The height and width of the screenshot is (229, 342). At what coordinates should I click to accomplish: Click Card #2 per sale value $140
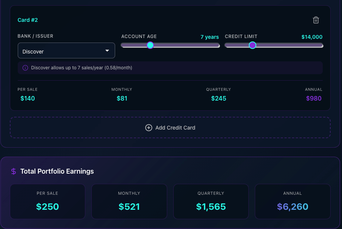28,98
